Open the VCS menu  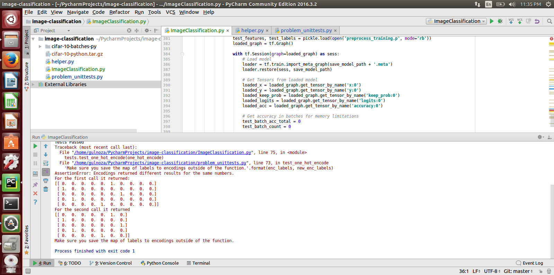(170, 12)
